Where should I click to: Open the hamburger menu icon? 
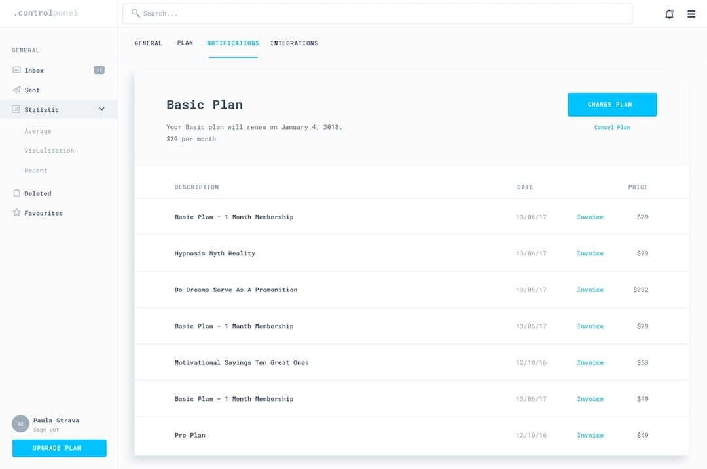(691, 13)
